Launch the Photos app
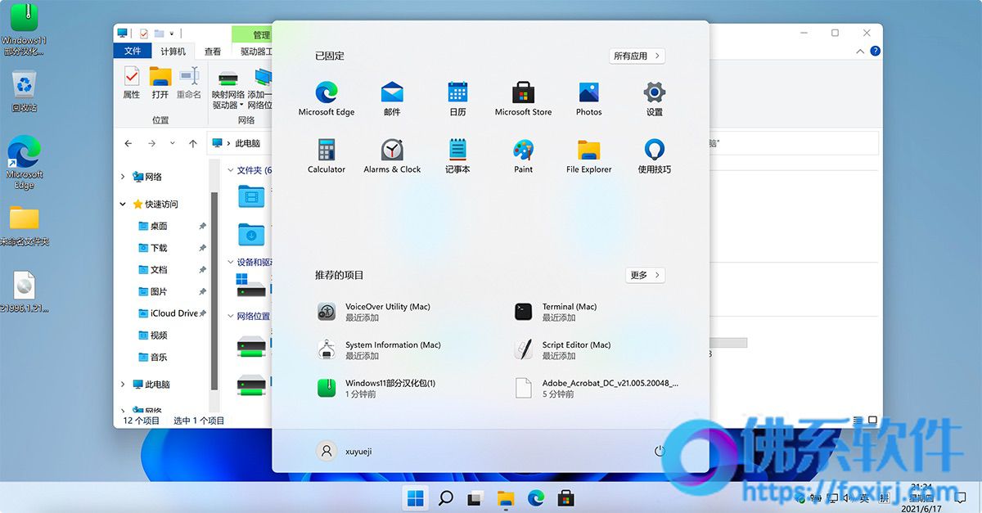This screenshot has height=513, width=982. pyautogui.click(x=588, y=98)
